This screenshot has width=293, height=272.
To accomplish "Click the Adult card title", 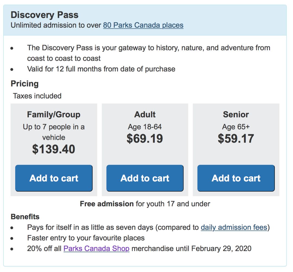I will pos(145,115).
